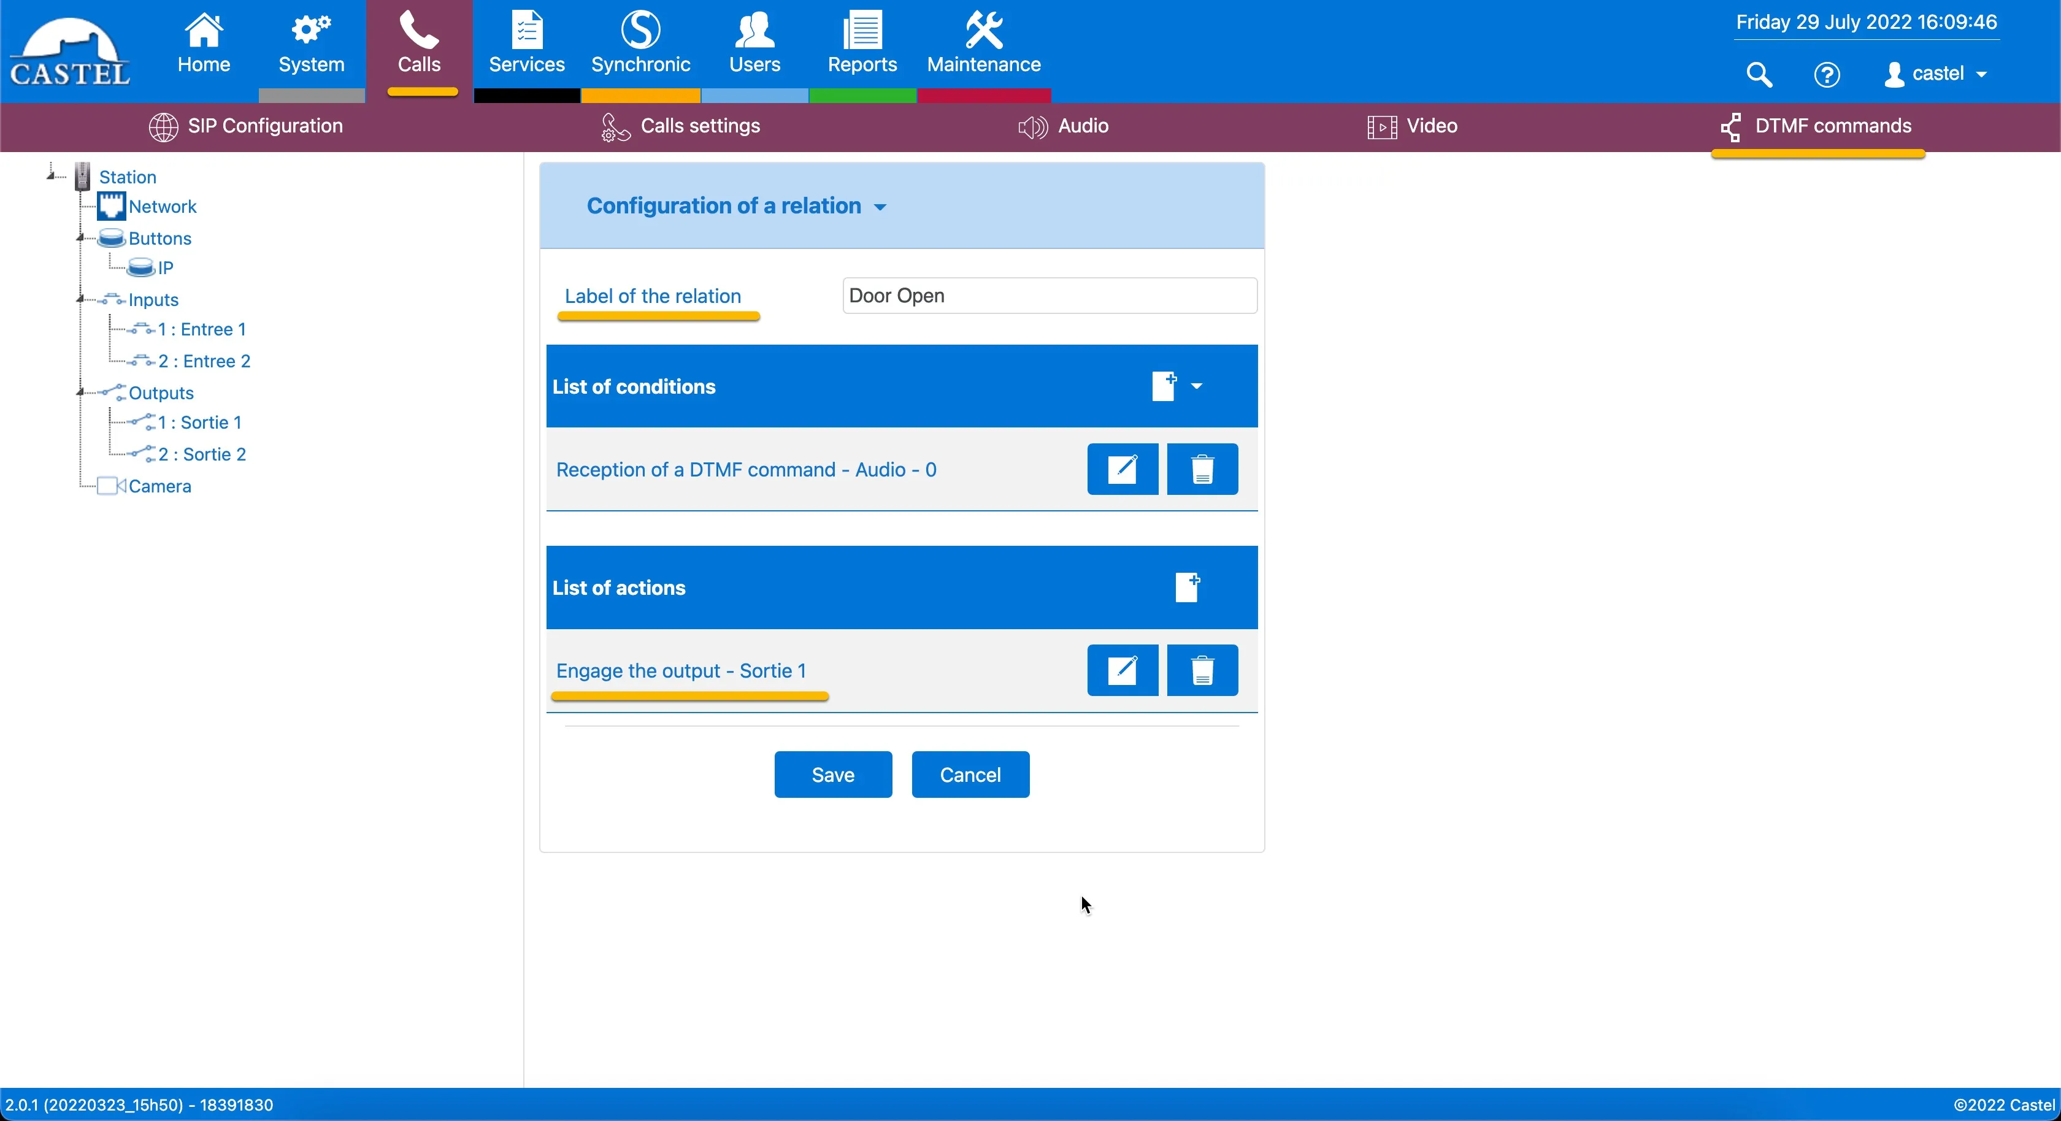Click the date and time display
The height and width of the screenshot is (1121, 2061).
click(x=1866, y=21)
